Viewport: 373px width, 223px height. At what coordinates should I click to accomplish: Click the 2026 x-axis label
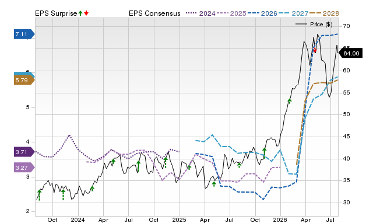click(x=280, y=219)
